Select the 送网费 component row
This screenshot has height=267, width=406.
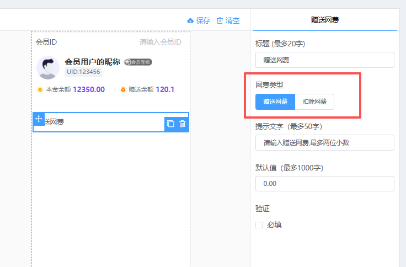[111, 122]
